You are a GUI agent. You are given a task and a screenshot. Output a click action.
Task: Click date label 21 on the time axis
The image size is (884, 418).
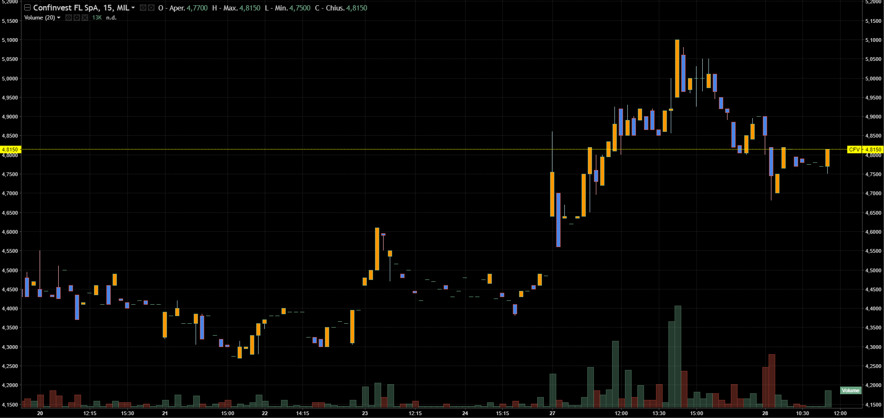[x=165, y=413]
